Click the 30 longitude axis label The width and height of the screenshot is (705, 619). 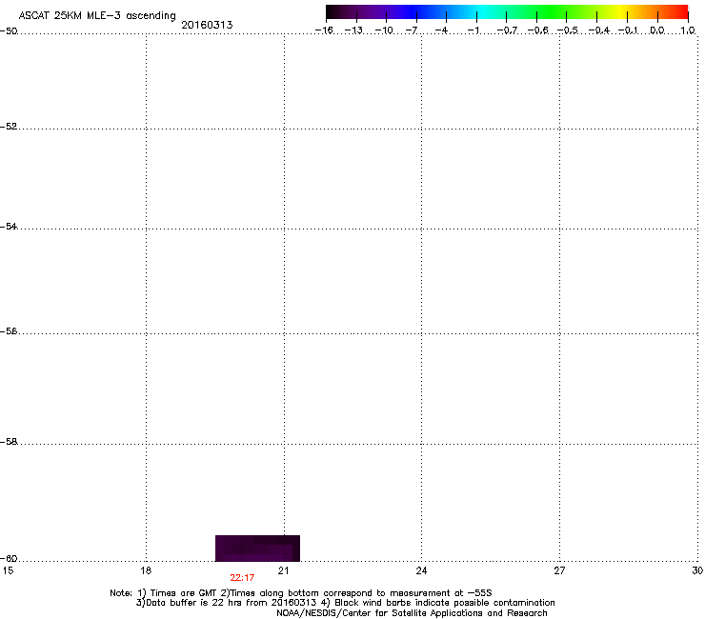(697, 570)
